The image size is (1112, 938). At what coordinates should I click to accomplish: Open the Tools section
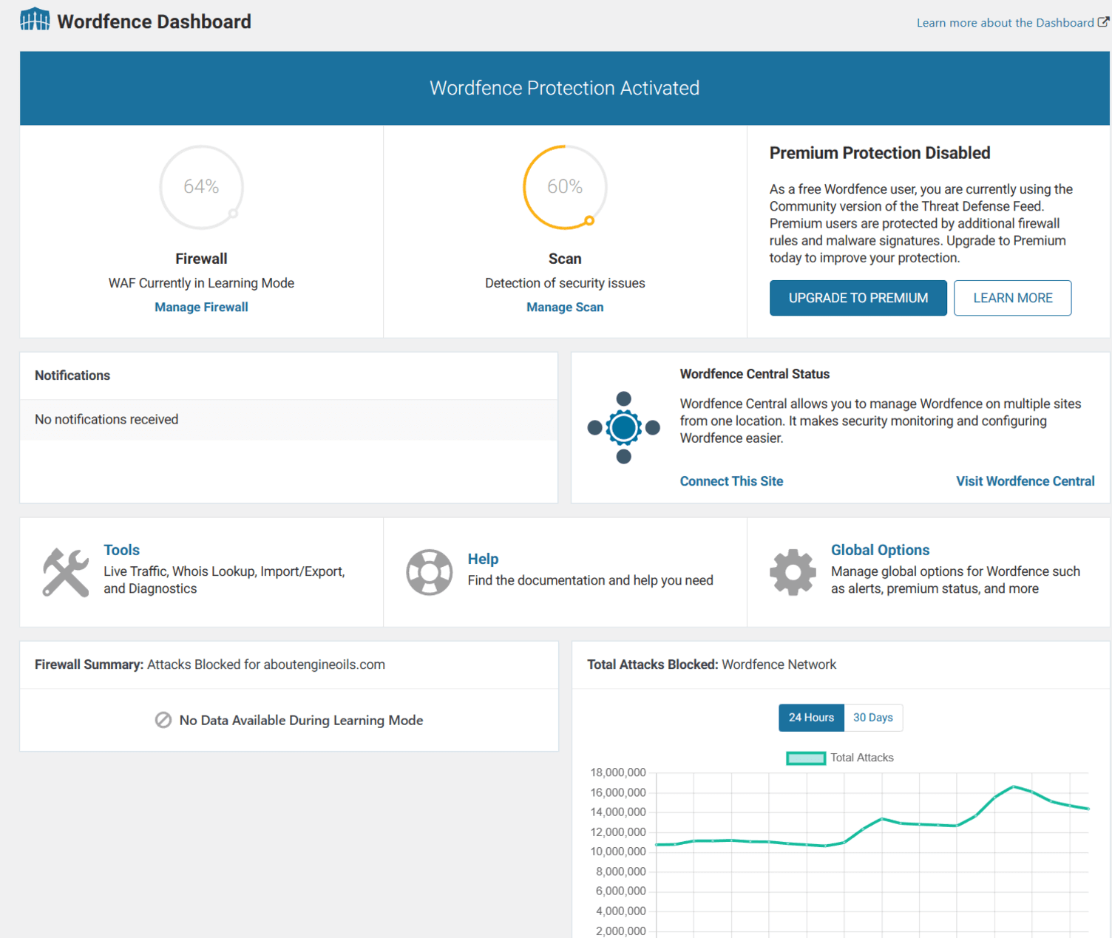click(121, 549)
